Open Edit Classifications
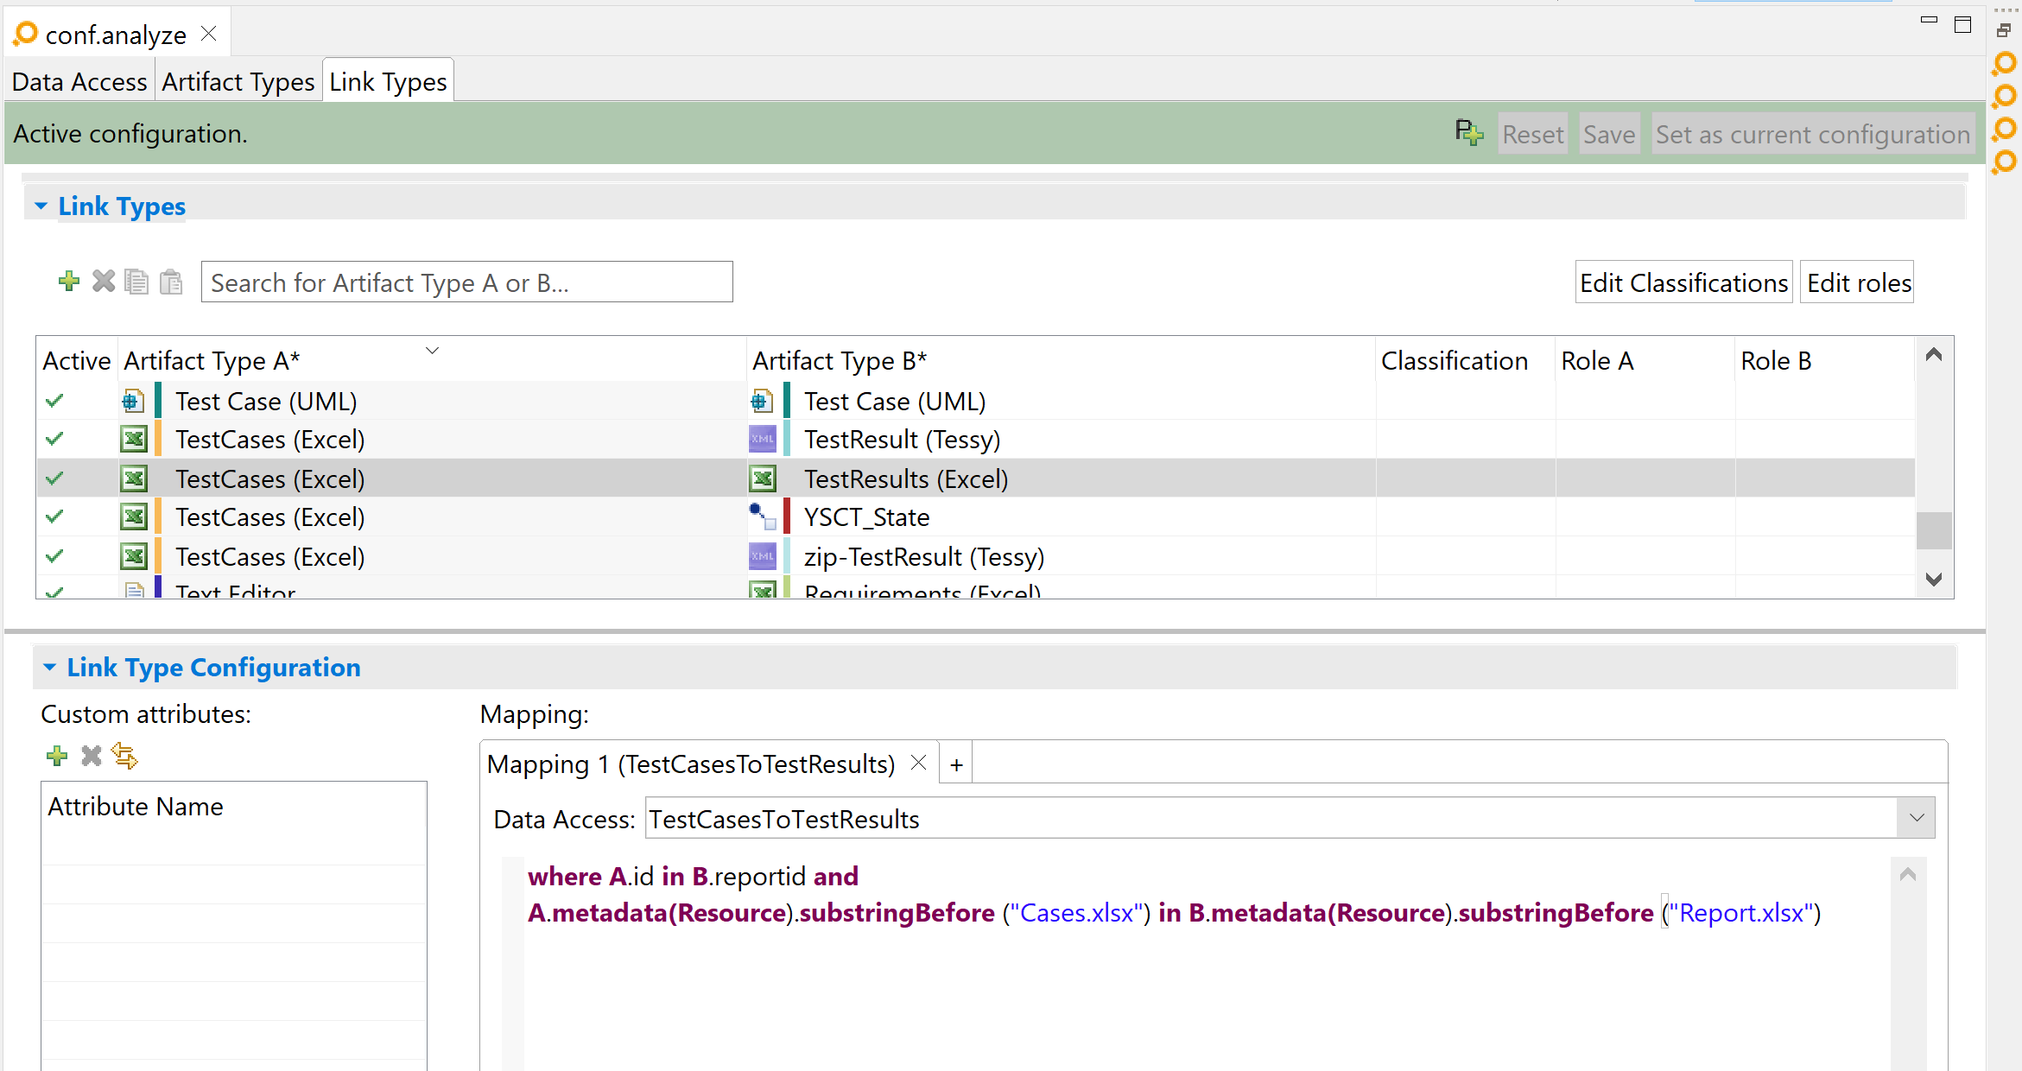The width and height of the screenshot is (2022, 1071). pyautogui.click(x=1683, y=282)
